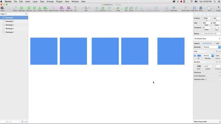Select the Rounded rectangle tool
Image resolution: width=221 pixels, height=124 pixels.
(29, 9)
